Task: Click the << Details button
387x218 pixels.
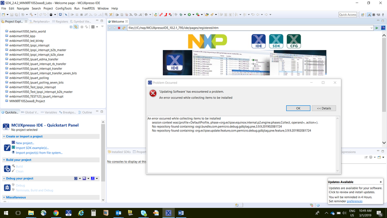Action: [324, 108]
